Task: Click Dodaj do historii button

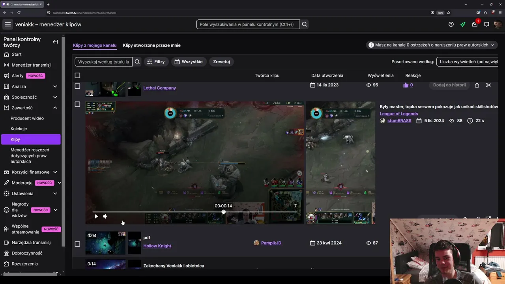Action: click(449, 85)
